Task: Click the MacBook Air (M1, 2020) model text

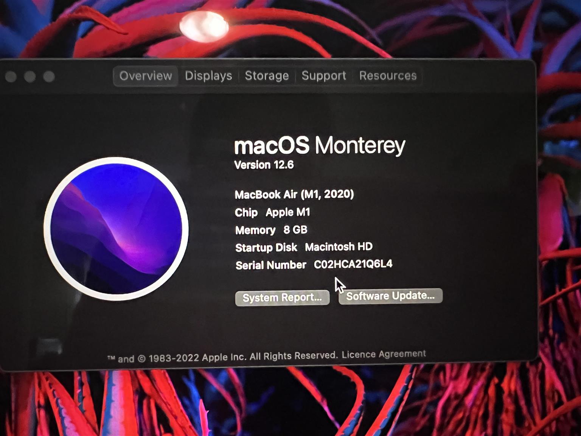Action: pos(294,195)
